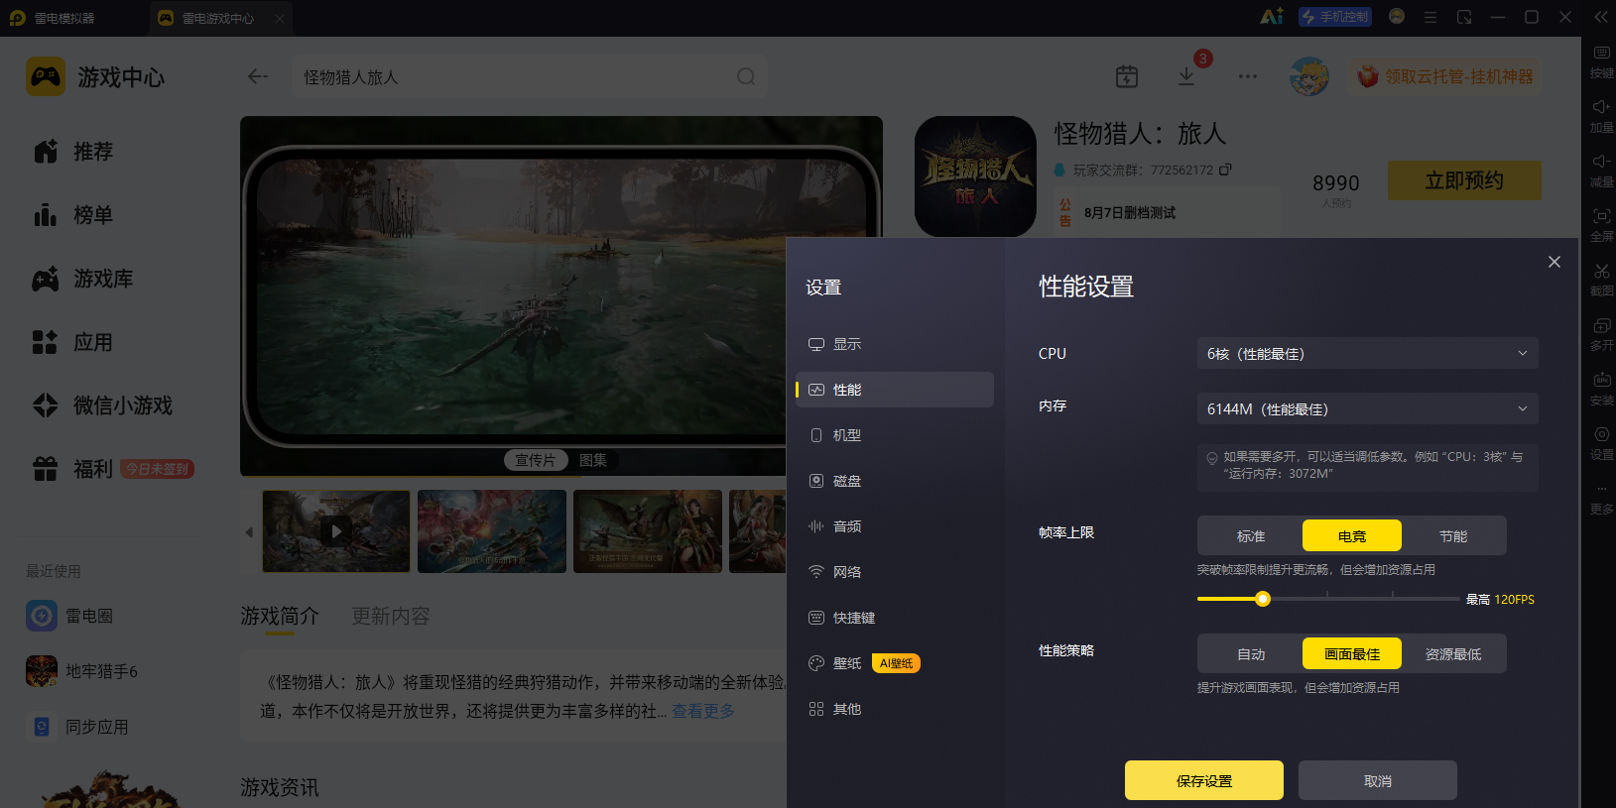Open the 多开 multi-instance icon
The image size is (1616, 808).
coord(1602,332)
